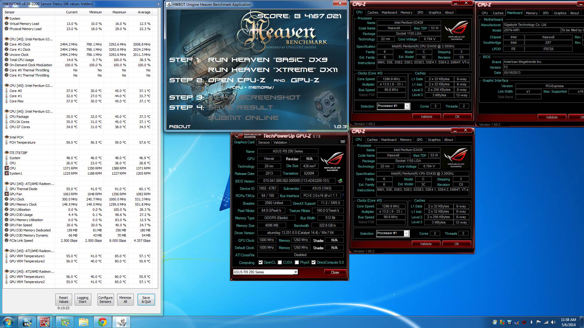Click Save & Quit button

[x=146, y=299]
